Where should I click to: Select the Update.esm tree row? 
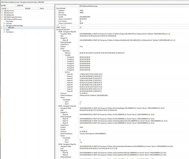tap(9, 15)
